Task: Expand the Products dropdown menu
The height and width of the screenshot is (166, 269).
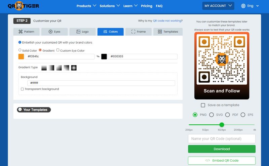Action: pyautogui.click(x=86, y=6)
